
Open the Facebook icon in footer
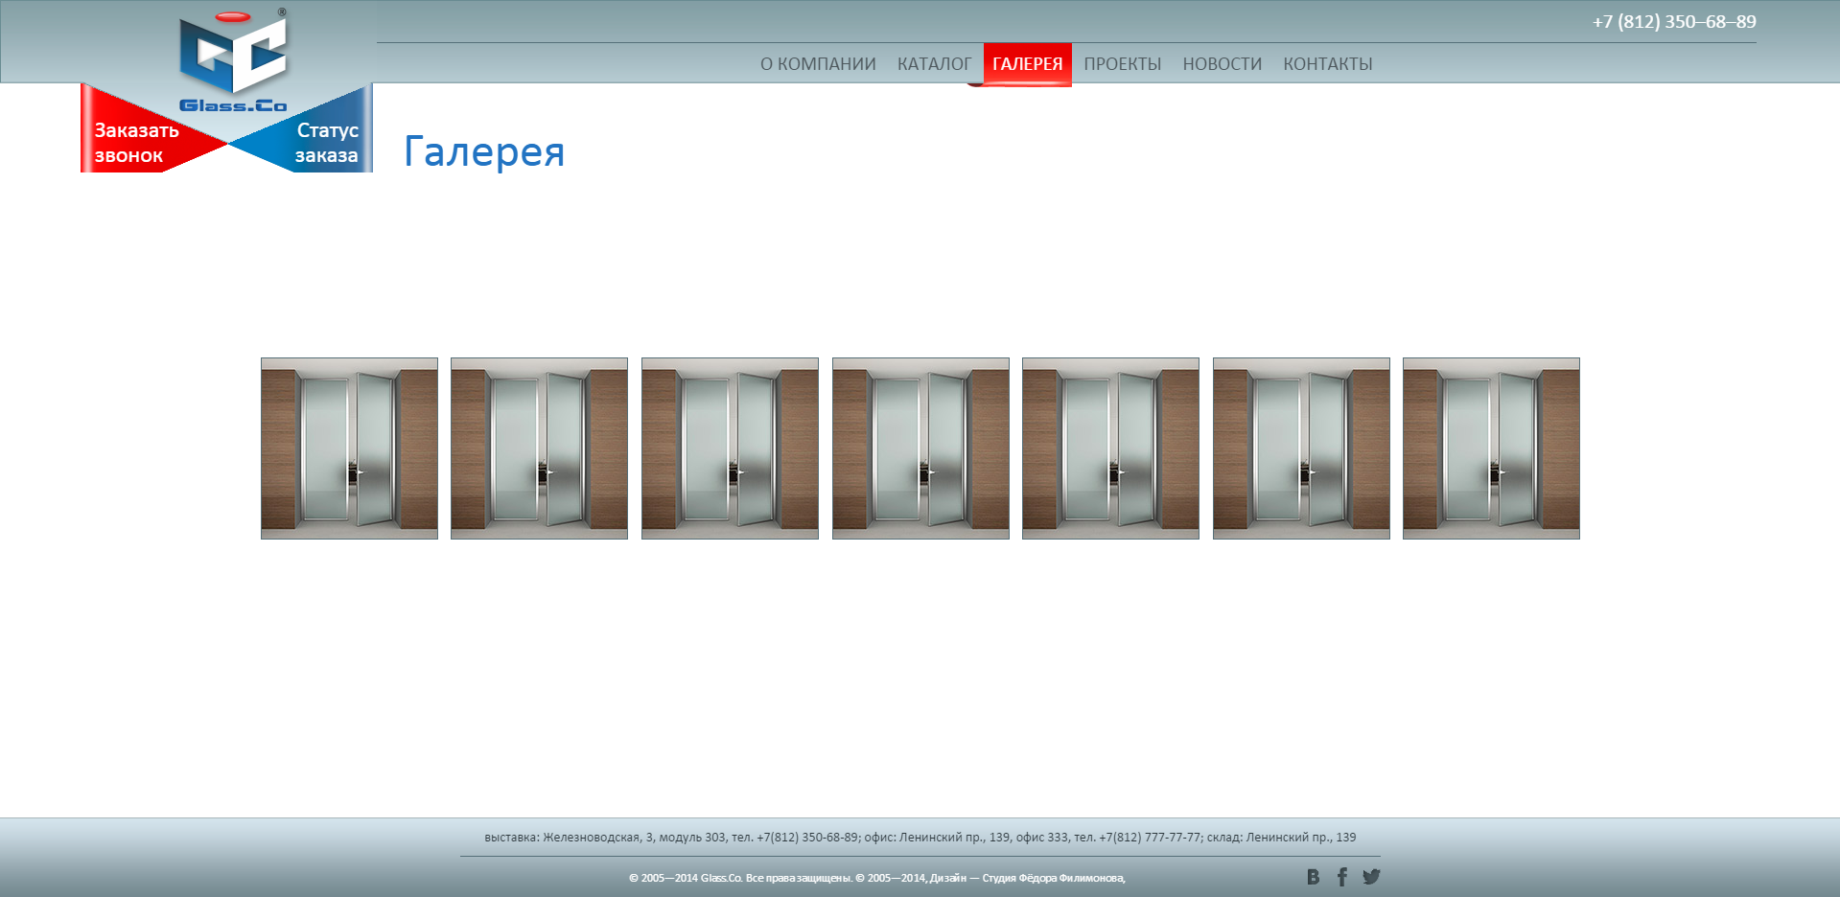coord(1342,877)
